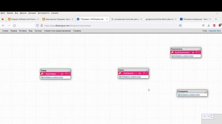Open the Вставка menu
Image resolution: width=222 pixels, height=124 pixels.
point(23,31)
